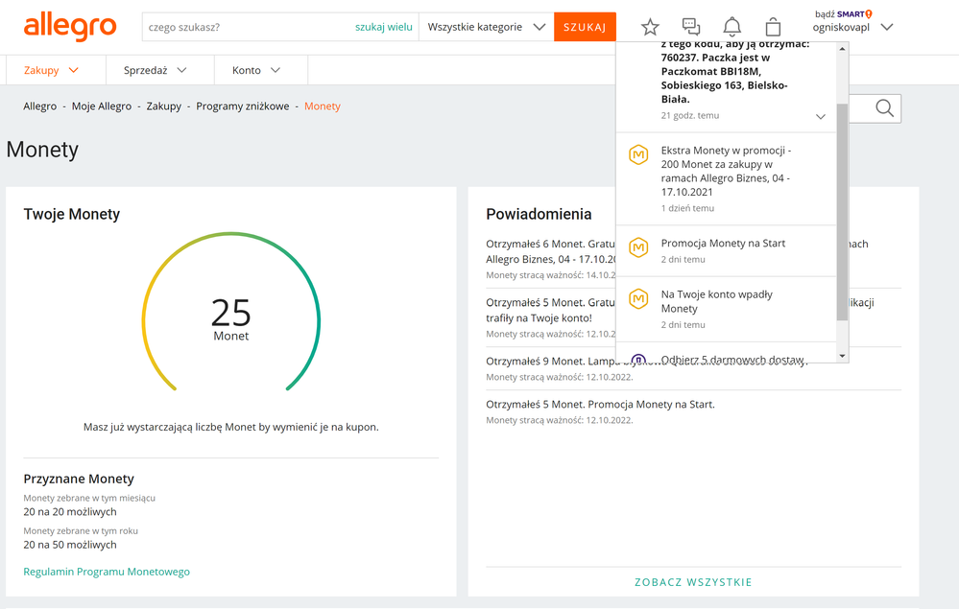Click the notification panel scrollbar down arrow
The height and width of the screenshot is (609, 959).
(x=842, y=356)
